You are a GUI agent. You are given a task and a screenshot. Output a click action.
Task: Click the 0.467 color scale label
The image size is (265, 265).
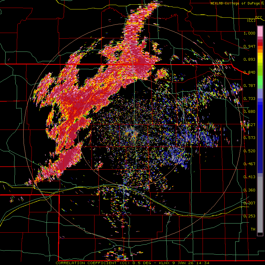tap(249, 164)
